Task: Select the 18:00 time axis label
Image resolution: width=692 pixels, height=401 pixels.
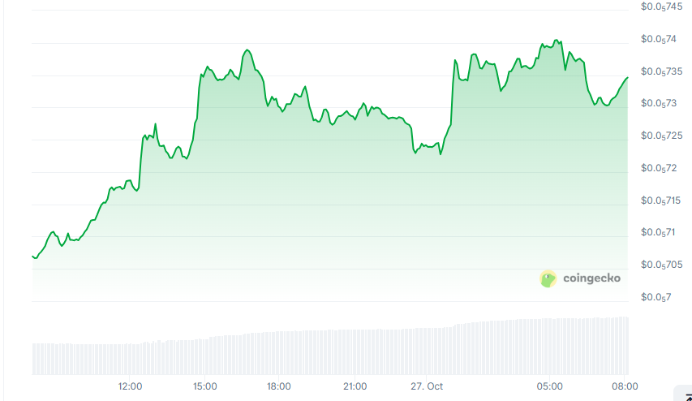Action: (x=279, y=386)
